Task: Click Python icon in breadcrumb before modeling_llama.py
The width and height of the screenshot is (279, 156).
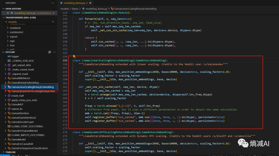Action: (83, 9)
